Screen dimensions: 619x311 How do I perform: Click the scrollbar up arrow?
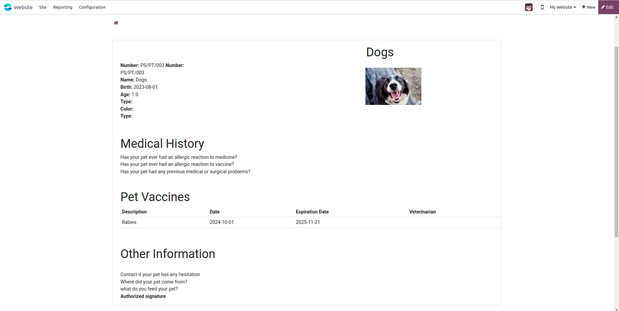[x=616, y=17]
